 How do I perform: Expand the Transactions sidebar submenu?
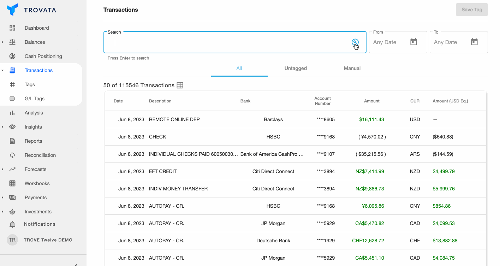(3, 70)
